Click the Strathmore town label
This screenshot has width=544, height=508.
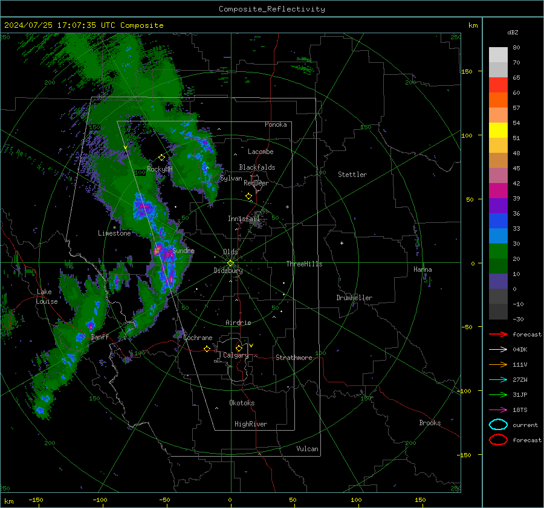click(x=294, y=358)
